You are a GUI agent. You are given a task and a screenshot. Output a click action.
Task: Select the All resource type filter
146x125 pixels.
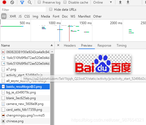pos(4,16)
